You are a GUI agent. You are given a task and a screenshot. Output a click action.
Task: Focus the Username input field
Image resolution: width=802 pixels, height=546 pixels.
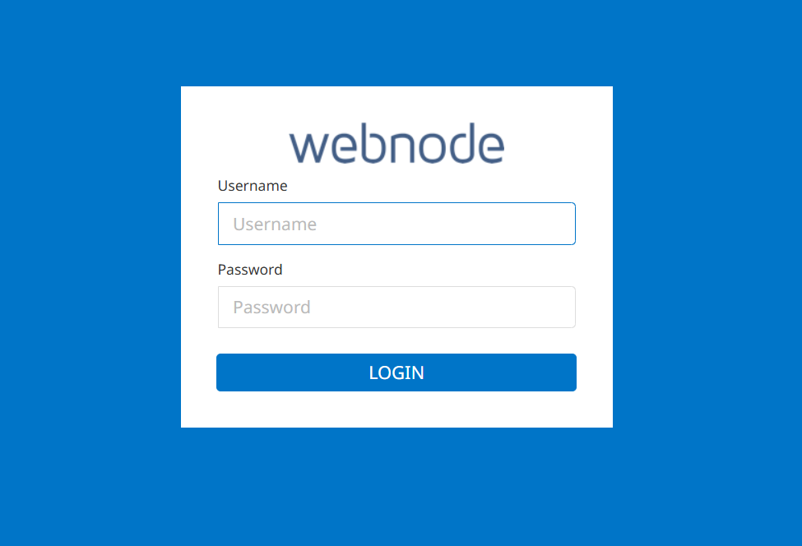(x=396, y=224)
